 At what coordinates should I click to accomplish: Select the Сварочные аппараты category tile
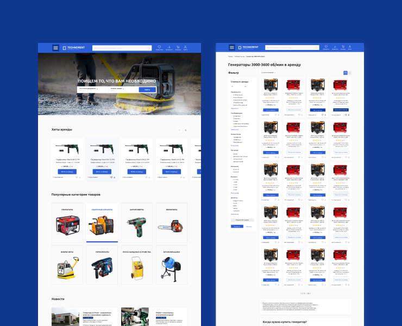click(x=102, y=223)
